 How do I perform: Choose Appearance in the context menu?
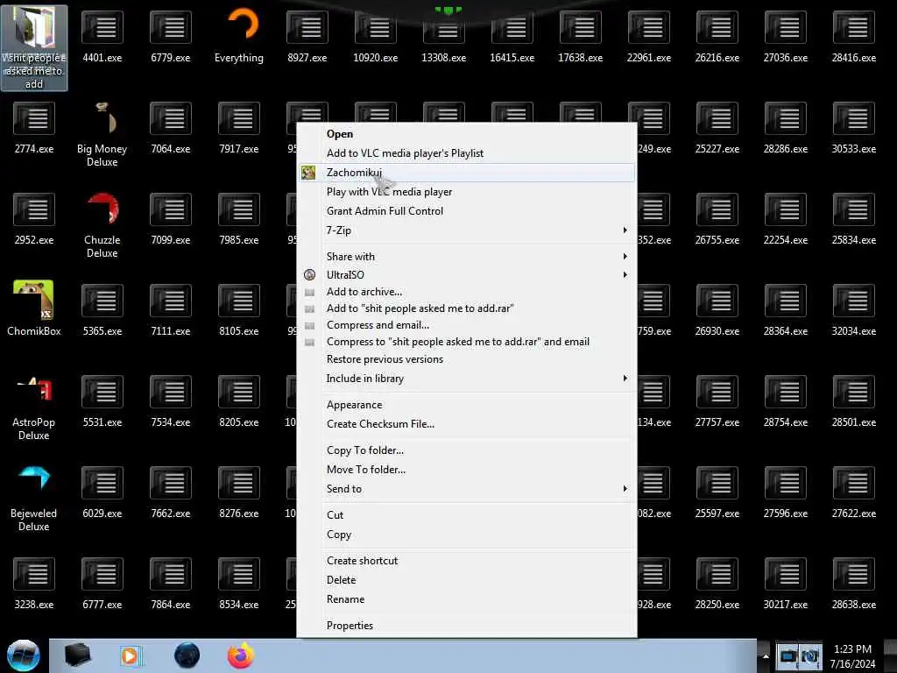(467, 405)
